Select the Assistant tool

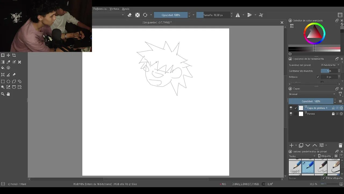(x=3, y=75)
